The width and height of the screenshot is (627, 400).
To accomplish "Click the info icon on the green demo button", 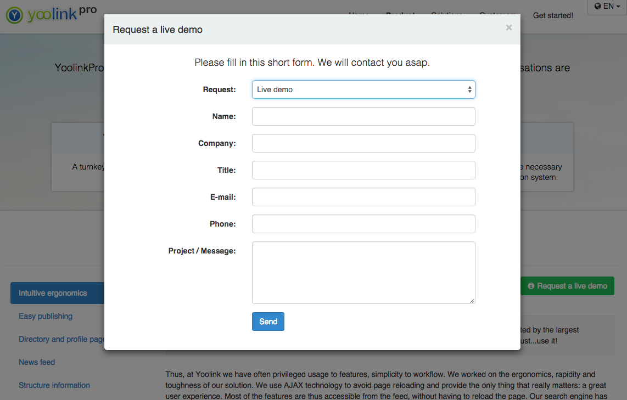I will click(x=531, y=286).
